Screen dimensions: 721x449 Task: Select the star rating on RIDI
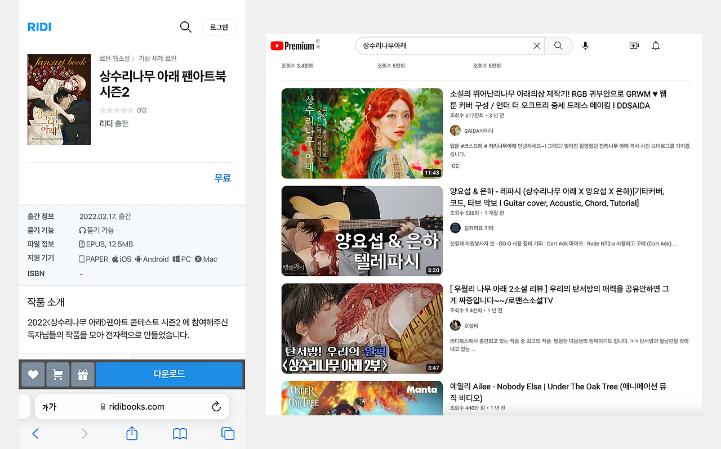(117, 110)
